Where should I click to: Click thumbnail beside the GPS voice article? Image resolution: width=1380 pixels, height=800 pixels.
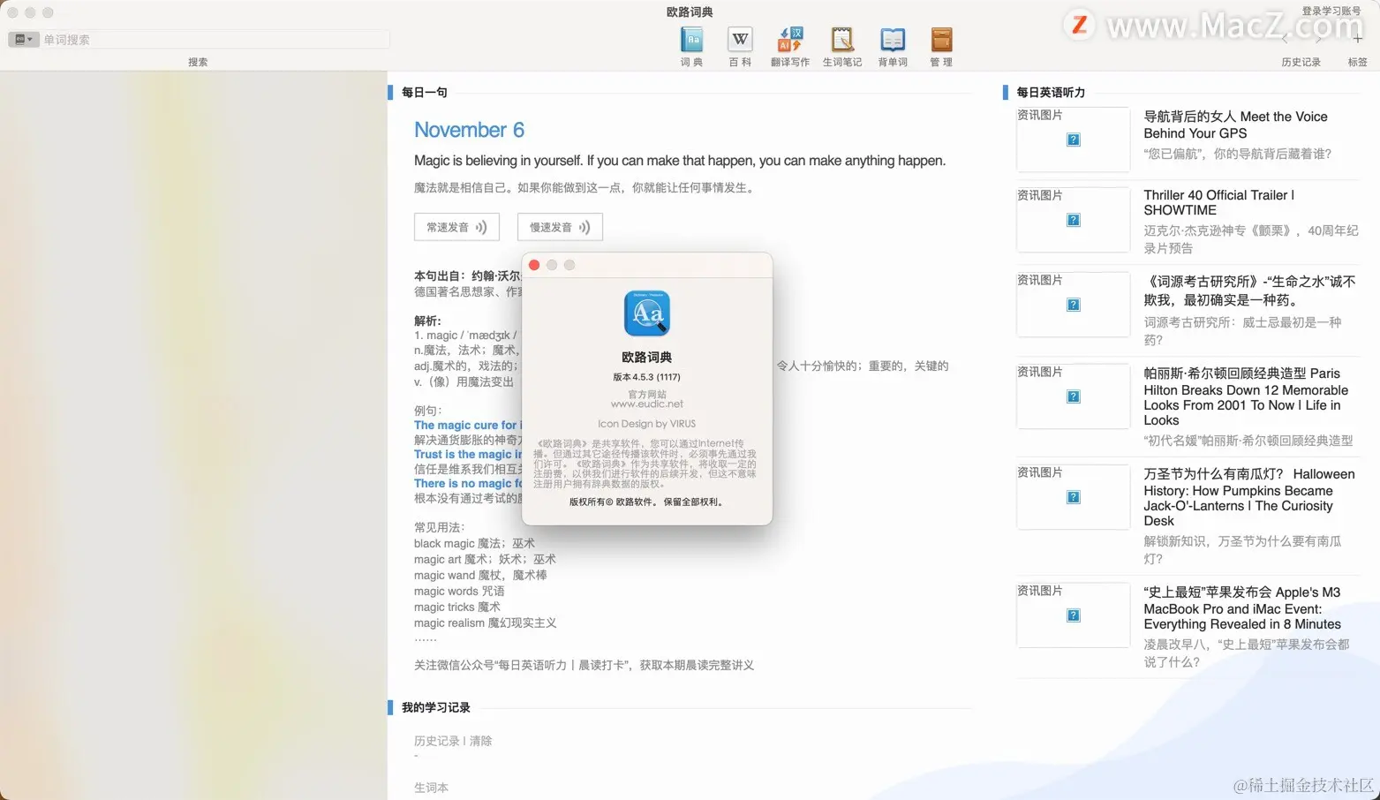click(x=1074, y=140)
